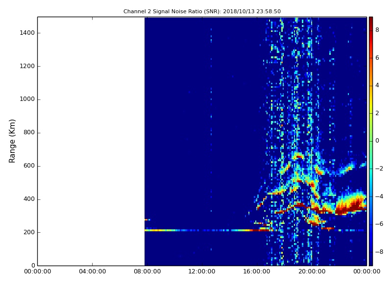Click the 1000 range tick label

coord(27,99)
